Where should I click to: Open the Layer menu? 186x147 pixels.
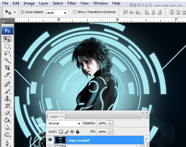pos(44,3)
